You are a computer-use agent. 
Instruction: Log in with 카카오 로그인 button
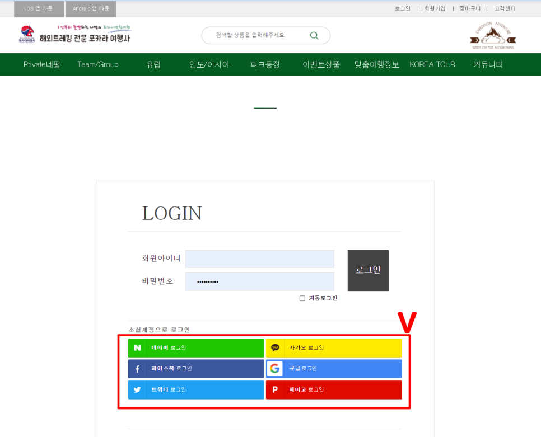[x=334, y=347]
